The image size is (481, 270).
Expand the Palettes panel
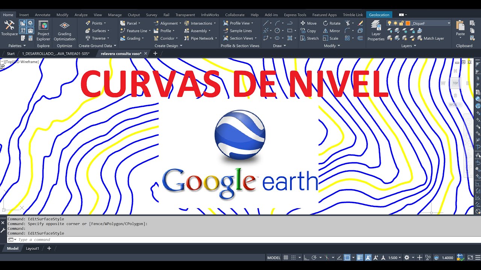[x=17, y=46]
